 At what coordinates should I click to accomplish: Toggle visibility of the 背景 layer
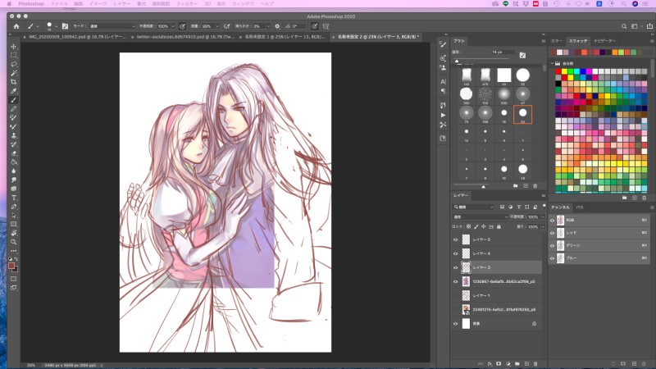[455, 323]
